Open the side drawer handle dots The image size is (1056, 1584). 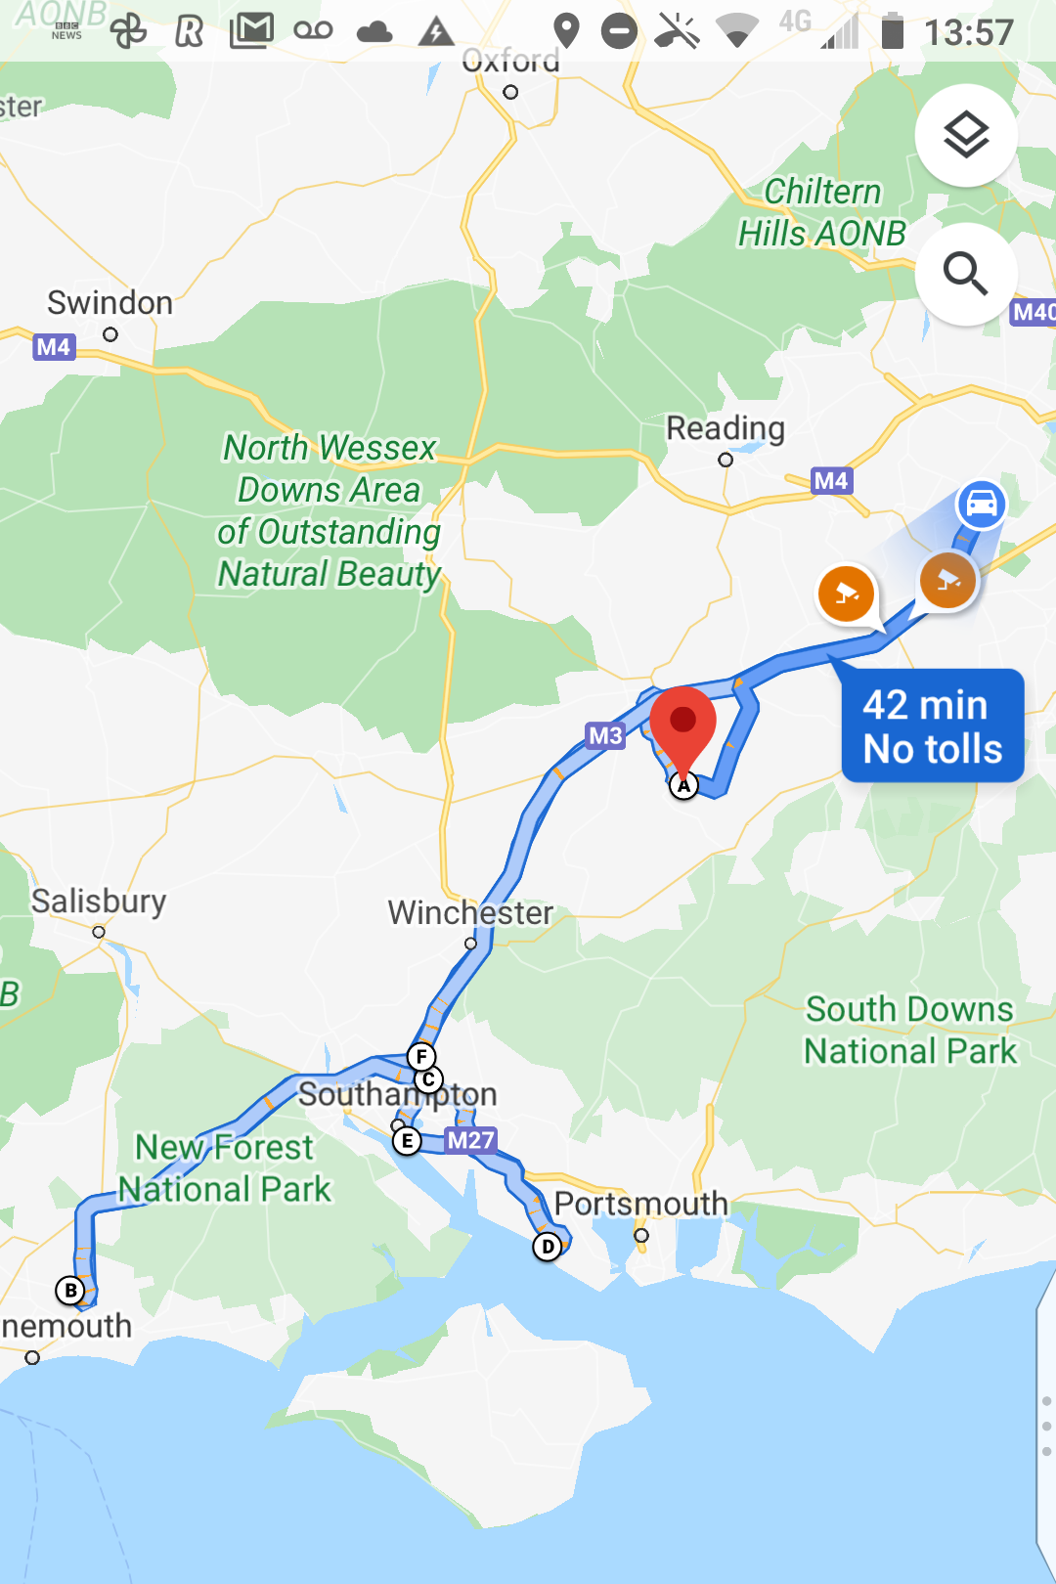coord(1046,1427)
